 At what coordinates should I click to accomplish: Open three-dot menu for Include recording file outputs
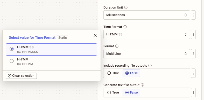tap(193, 73)
